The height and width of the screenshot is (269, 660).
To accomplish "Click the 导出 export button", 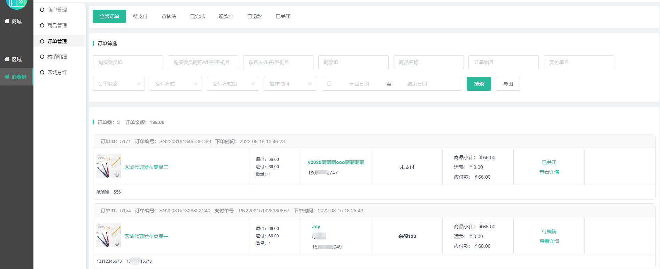I will 508,84.
